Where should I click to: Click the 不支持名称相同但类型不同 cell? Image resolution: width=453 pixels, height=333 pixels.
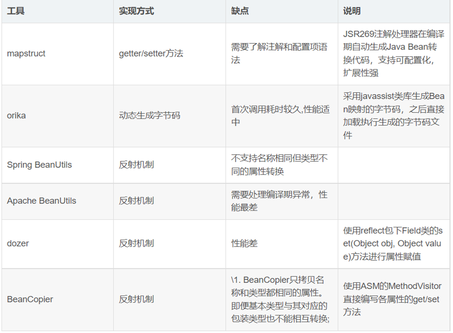coord(282,165)
